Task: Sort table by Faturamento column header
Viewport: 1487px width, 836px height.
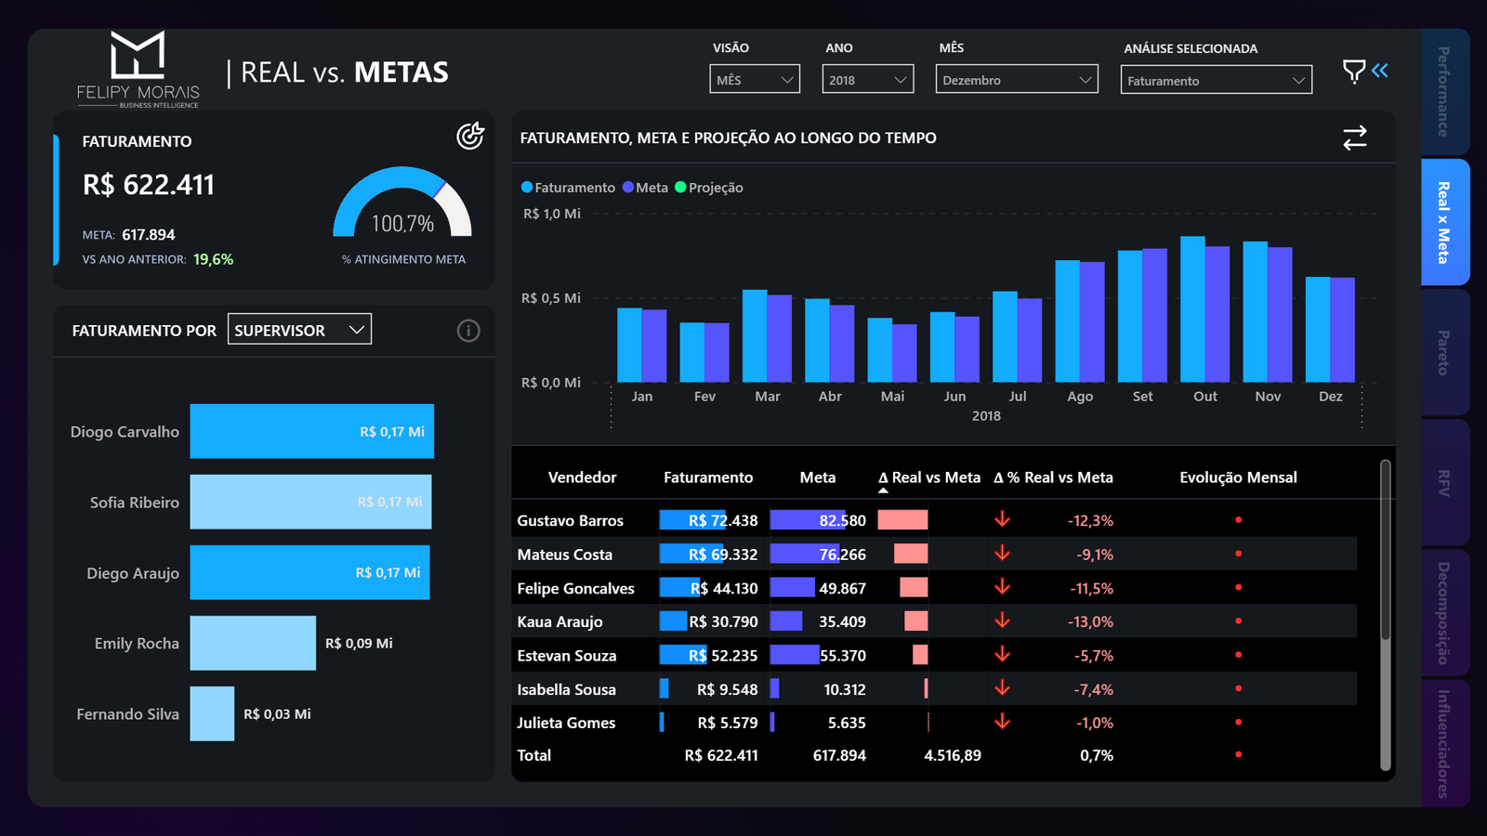Action: click(707, 477)
